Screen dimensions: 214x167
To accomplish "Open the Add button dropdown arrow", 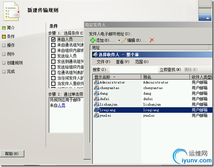I will [119, 41].
